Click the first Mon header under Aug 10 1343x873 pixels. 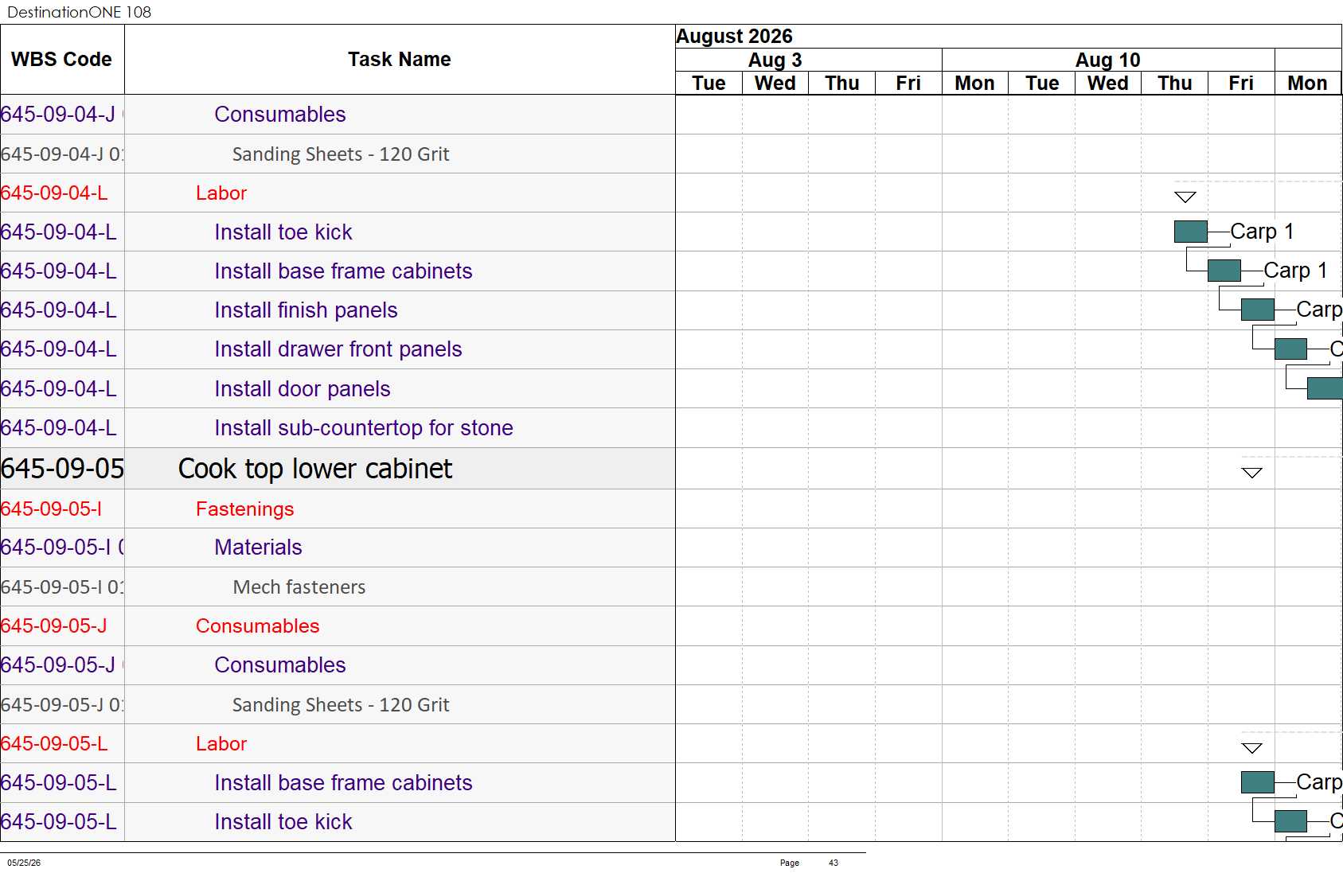tap(975, 84)
